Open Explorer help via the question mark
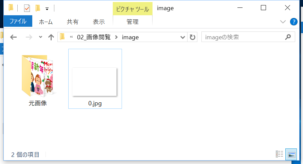This screenshot has width=303, height=164. point(293,22)
